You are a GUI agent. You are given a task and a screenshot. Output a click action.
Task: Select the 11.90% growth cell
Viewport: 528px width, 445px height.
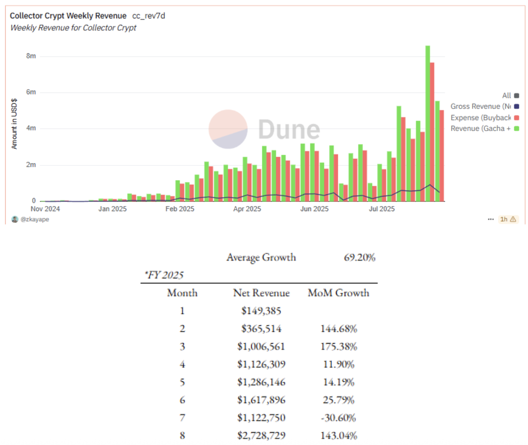[x=339, y=364]
